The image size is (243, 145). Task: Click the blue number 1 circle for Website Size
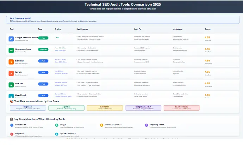click(x=12, y=125)
